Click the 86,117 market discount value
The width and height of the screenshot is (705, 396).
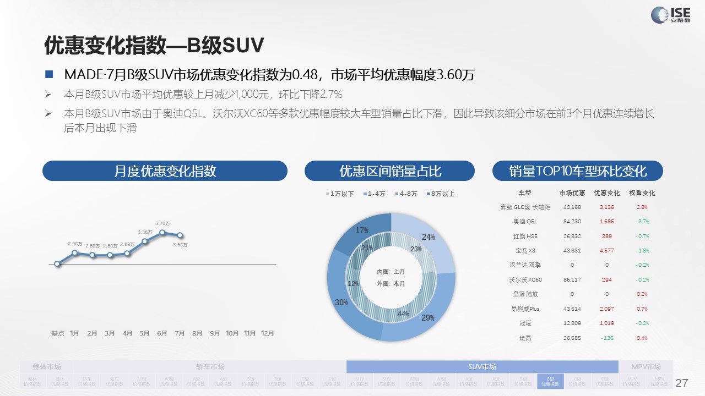click(x=572, y=280)
